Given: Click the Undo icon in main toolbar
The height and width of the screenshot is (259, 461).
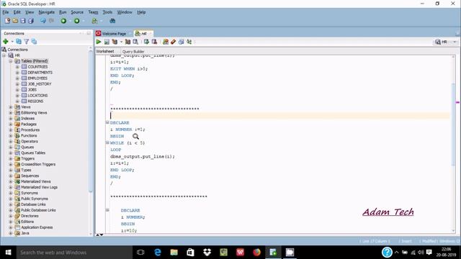Looking at the screenshot, I should pos(43,21).
